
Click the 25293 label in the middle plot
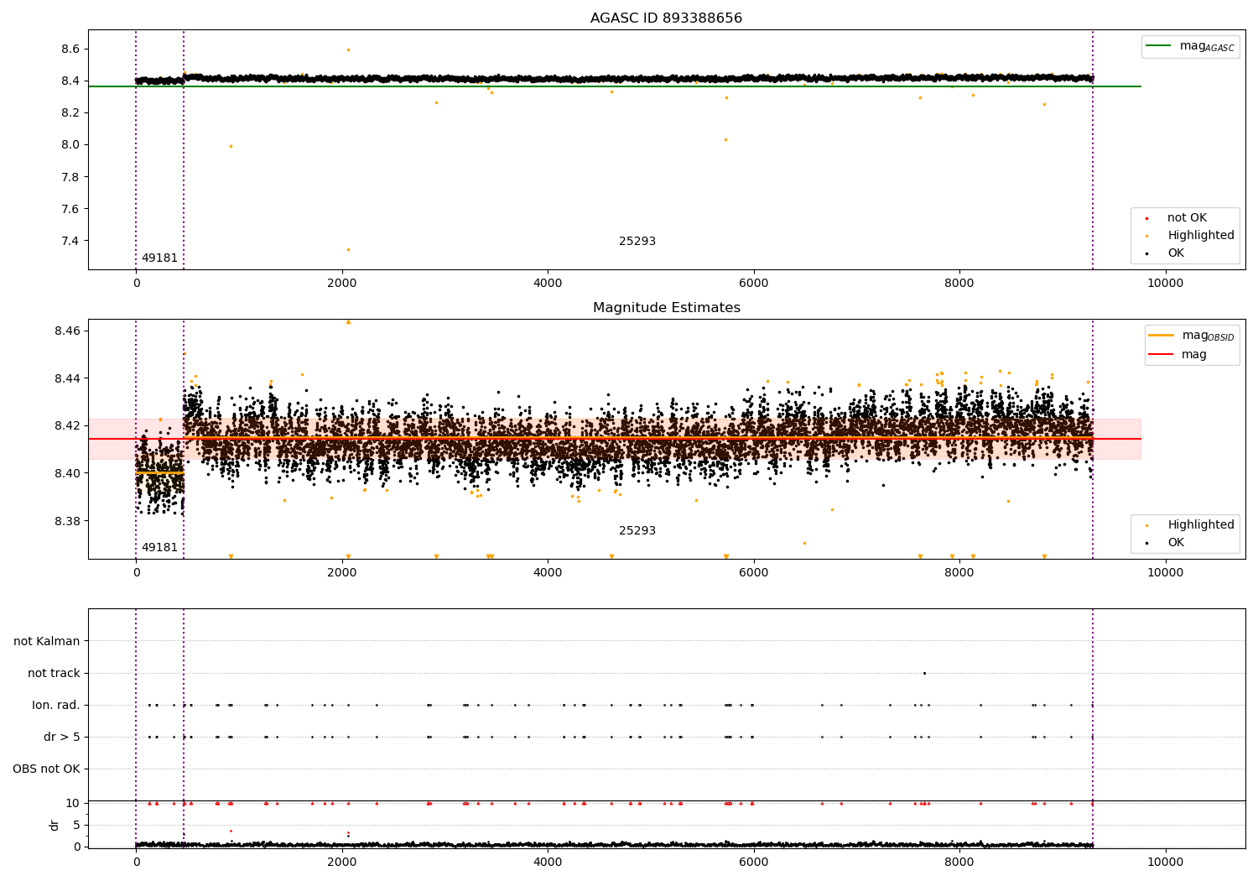click(637, 530)
